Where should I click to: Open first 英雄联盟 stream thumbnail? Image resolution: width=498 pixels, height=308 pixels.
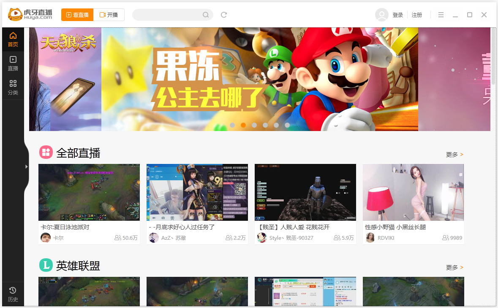coord(89,292)
